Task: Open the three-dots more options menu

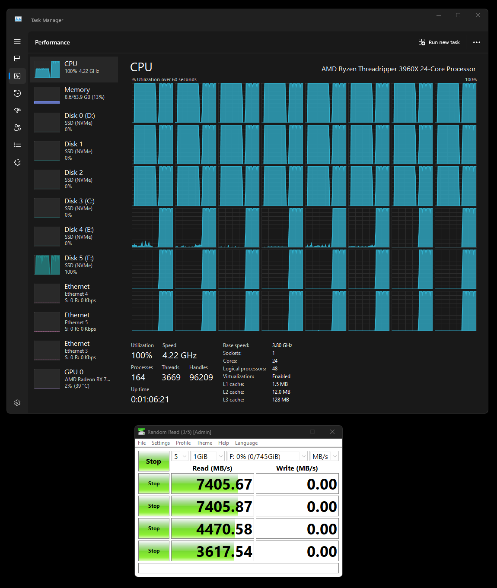Action: (477, 42)
